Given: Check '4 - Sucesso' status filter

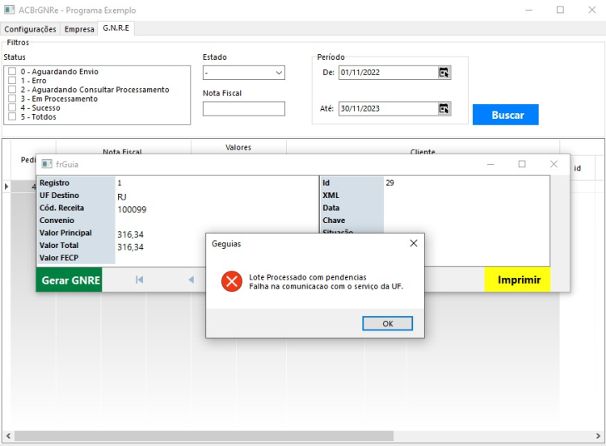Looking at the screenshot, I should [x=12, y=107].
